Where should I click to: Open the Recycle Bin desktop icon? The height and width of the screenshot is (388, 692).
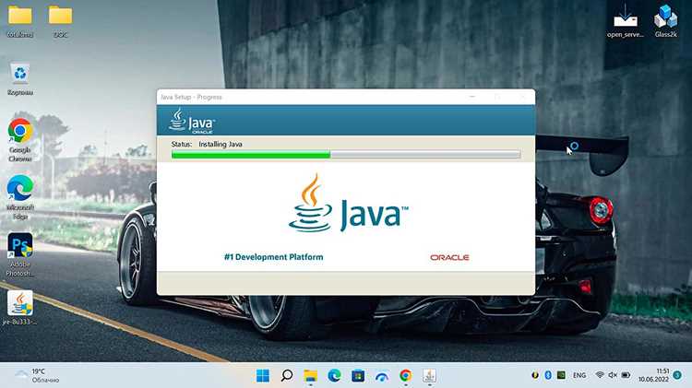point(20,79)
